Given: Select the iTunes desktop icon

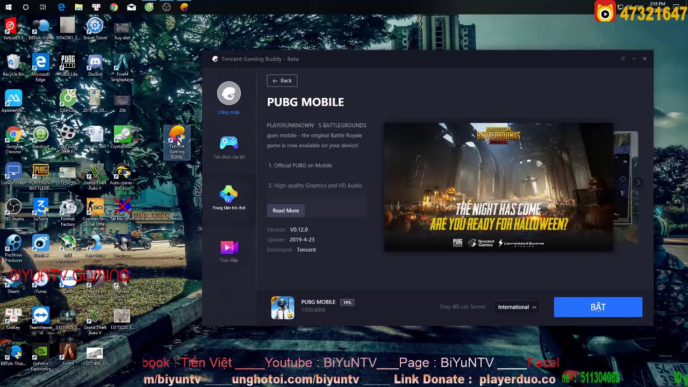Looking at the screenshot, I should 40,283.
